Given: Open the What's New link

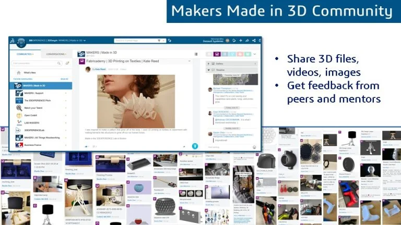Looking at the screenshot, I should (x=30, y=72).
